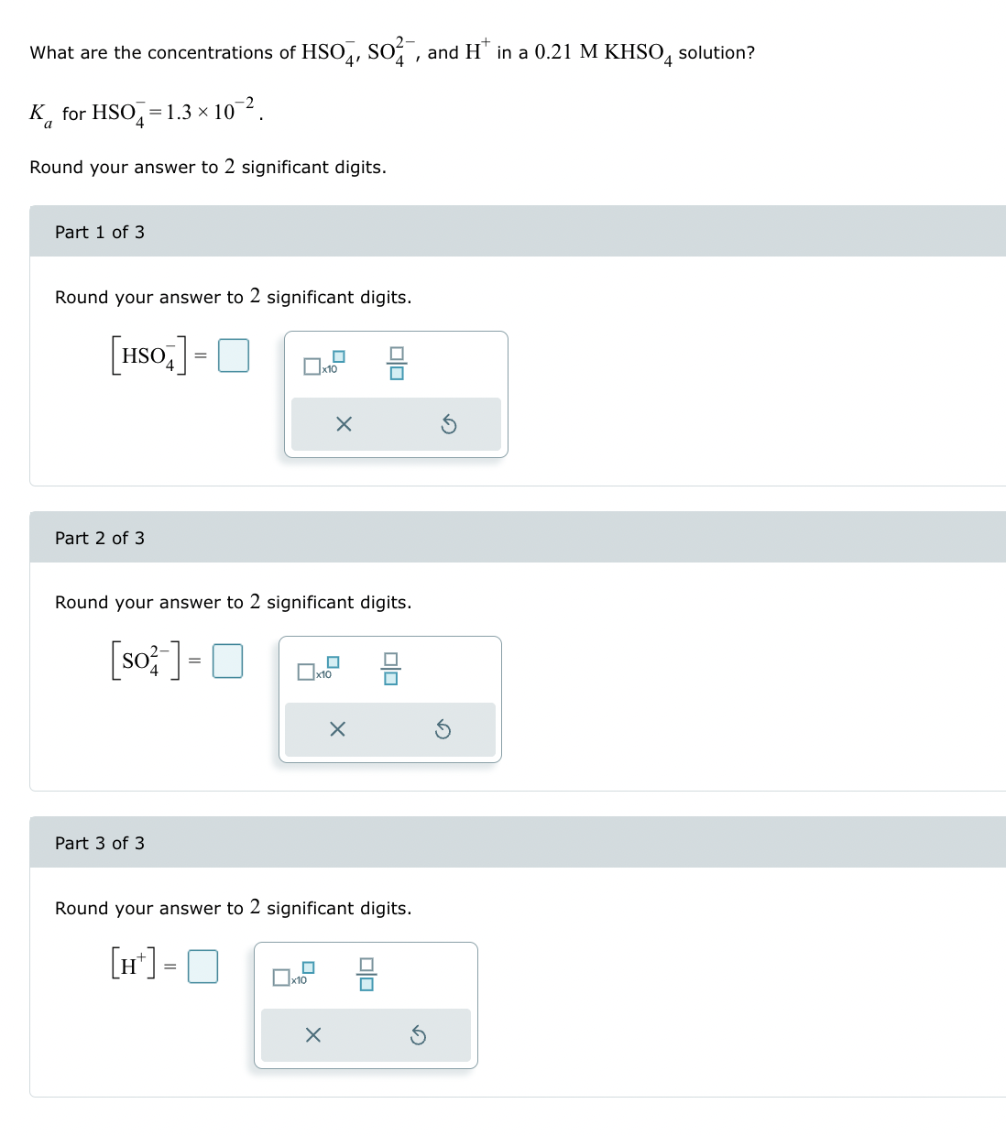Click the undo arrow in Part 1 palette
1006x1136 pixels.
coord(449,424)
